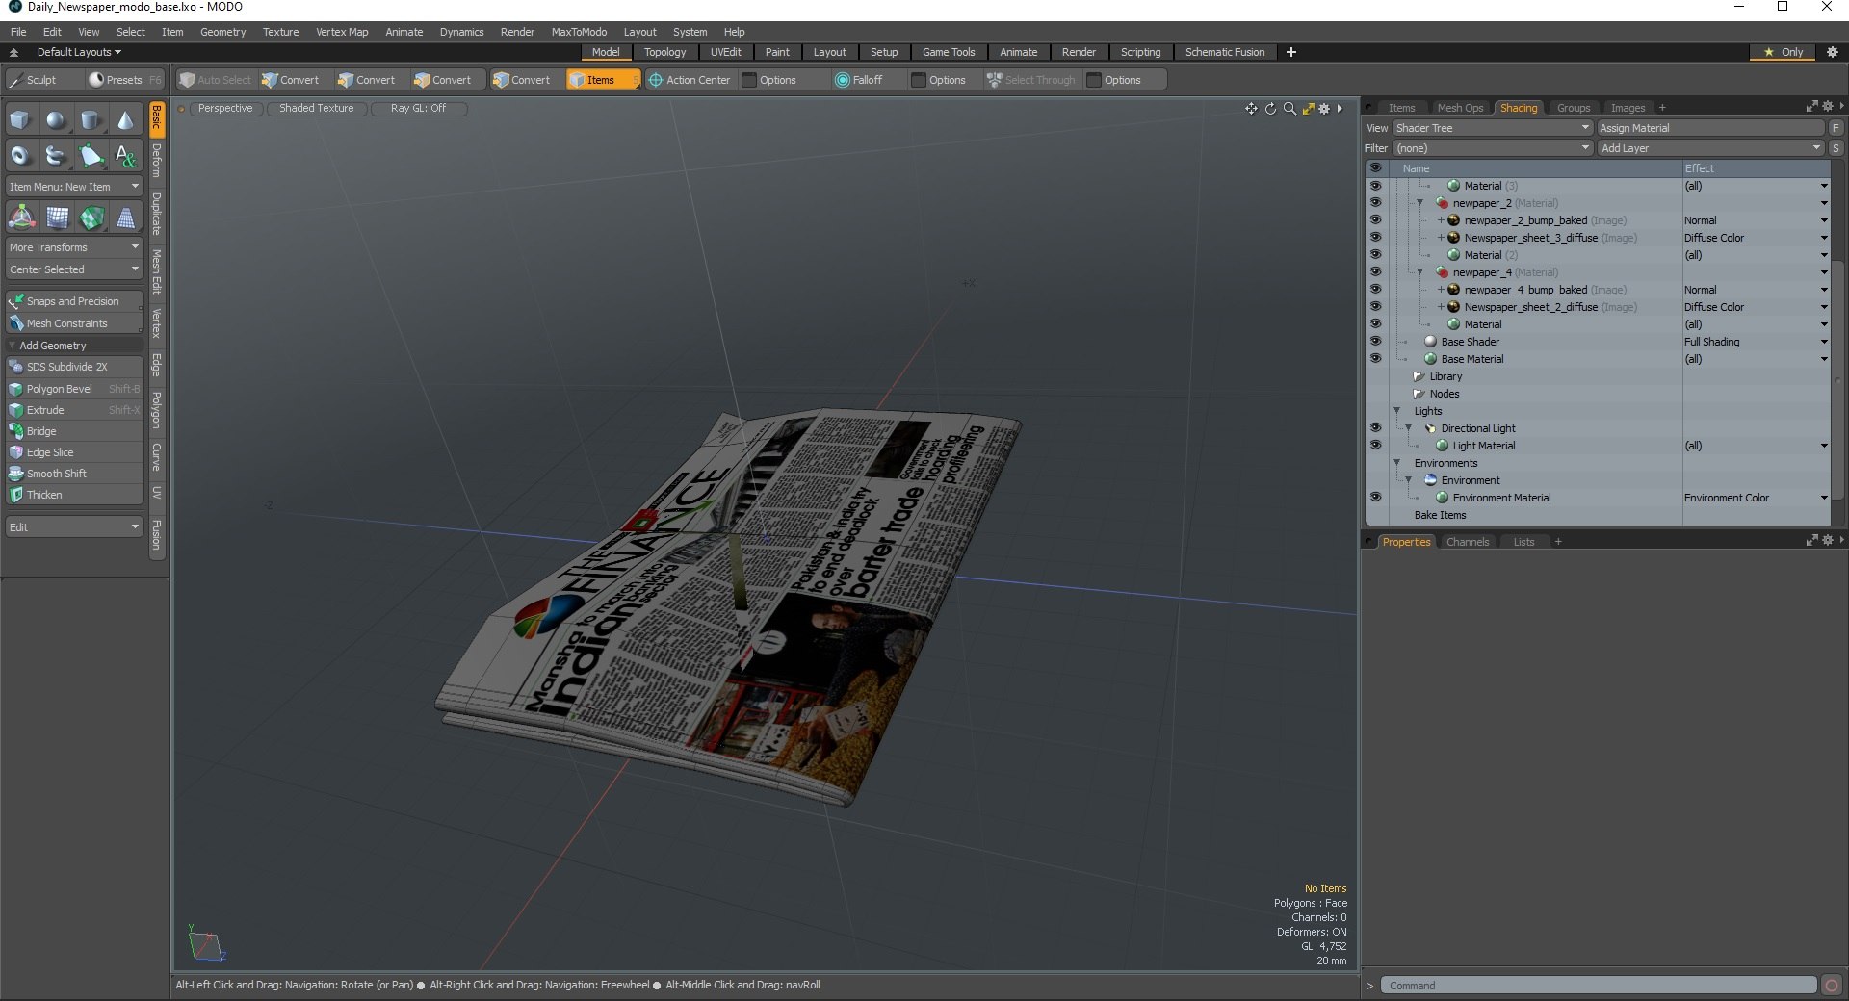Click the record button beside Command field
The width and height of the screenshot is (1849, 1001).
[x=1832, y=986]
